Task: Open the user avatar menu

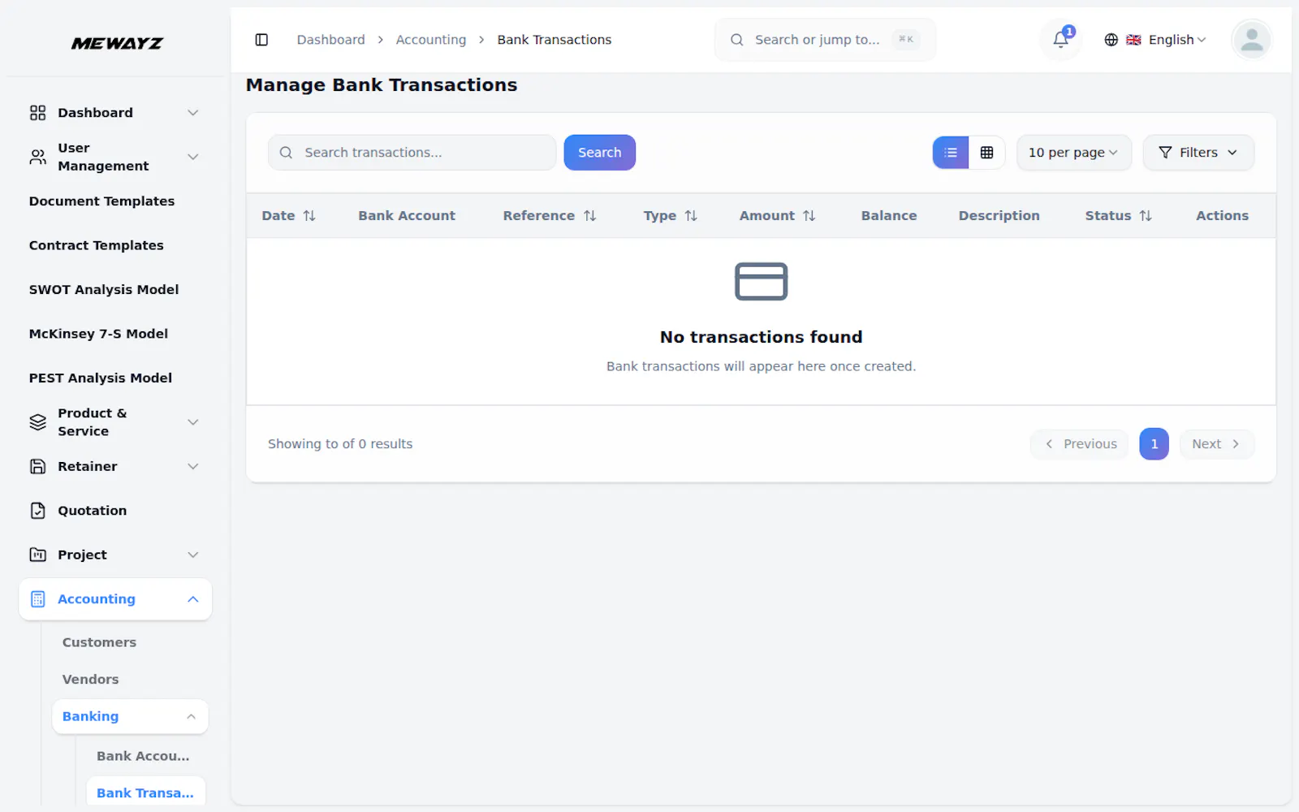Action: coord(1251,40)
